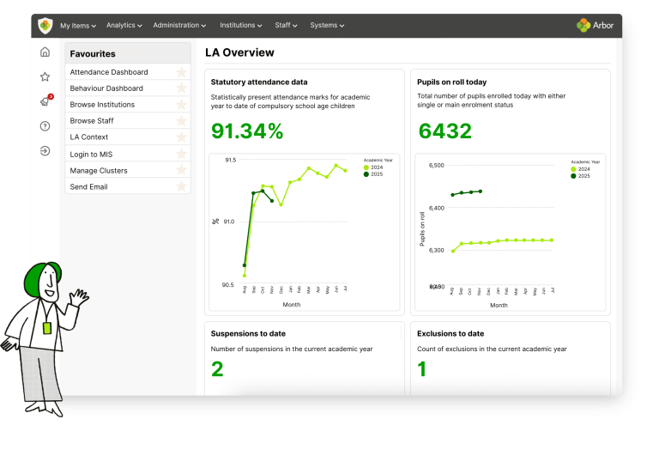Toggle favourite star for Browse Institutions

[182, 105]
